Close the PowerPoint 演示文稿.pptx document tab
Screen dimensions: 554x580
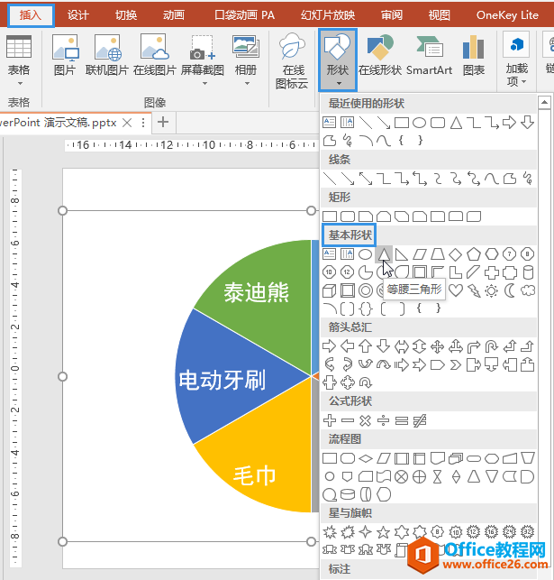coord(128,123)
